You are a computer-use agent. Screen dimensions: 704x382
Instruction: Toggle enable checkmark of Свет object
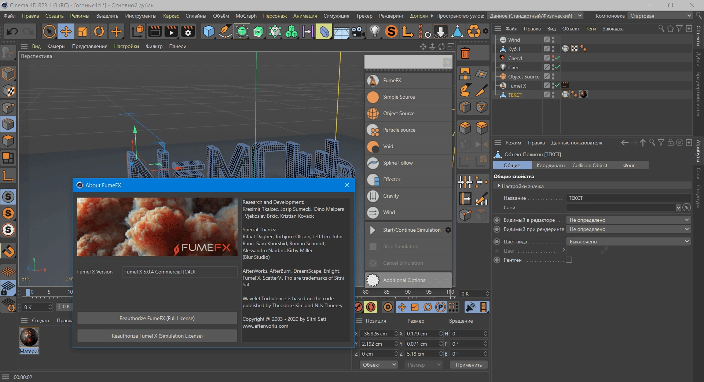(557, 67)
